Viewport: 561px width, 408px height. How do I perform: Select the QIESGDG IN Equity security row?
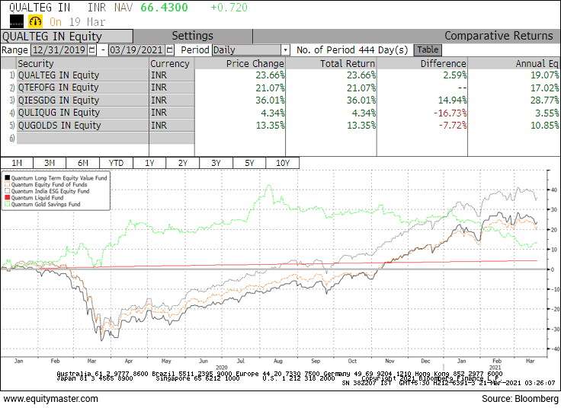(x=82, y=100)
